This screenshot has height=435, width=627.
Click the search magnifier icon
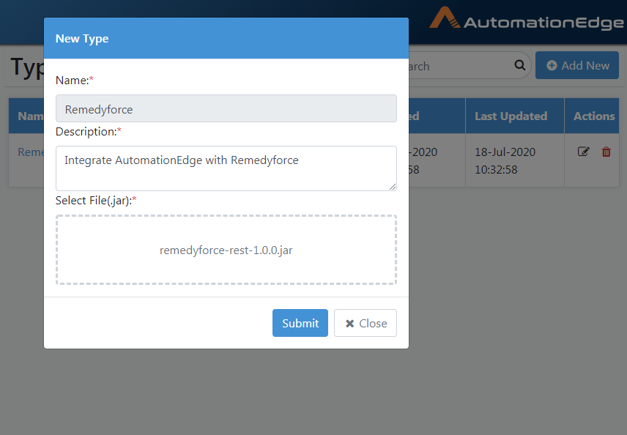519,65
